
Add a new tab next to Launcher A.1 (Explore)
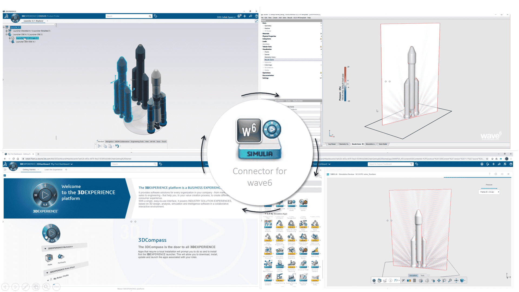(x=48, y=21)
